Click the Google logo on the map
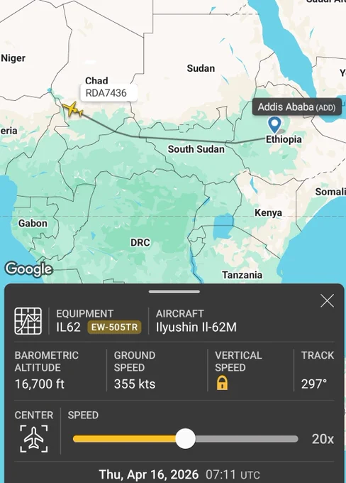346x483 pixels. [x=28, y=269]
